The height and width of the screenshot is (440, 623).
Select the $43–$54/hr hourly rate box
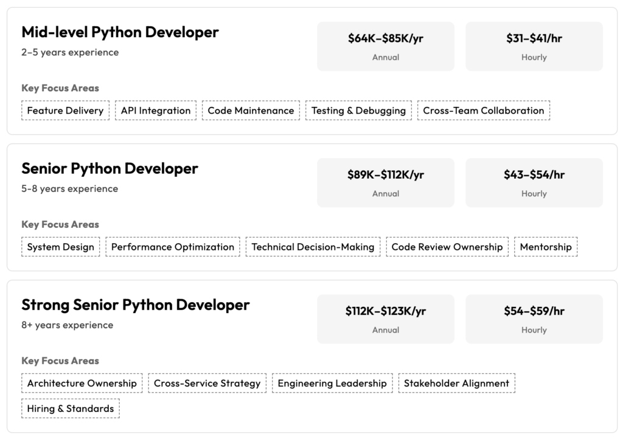coord(534,182)
